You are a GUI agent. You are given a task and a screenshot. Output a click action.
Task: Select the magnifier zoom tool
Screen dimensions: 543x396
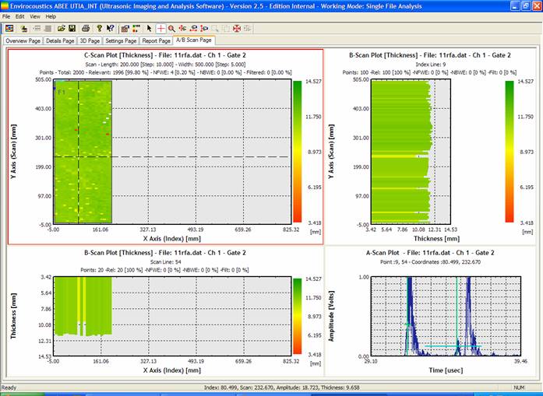[x=171, y=28]
